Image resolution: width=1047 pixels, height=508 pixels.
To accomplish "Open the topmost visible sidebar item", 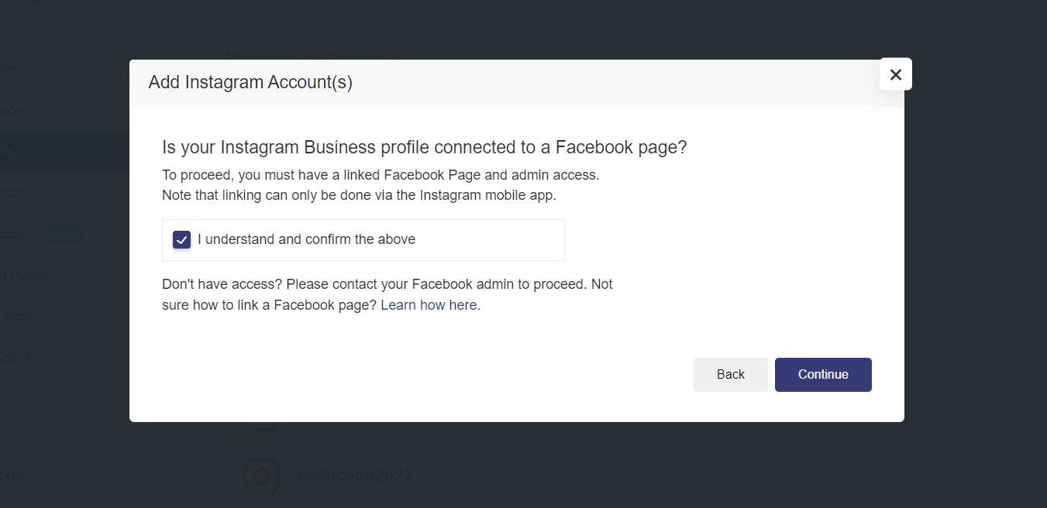I will click(8, 69).
